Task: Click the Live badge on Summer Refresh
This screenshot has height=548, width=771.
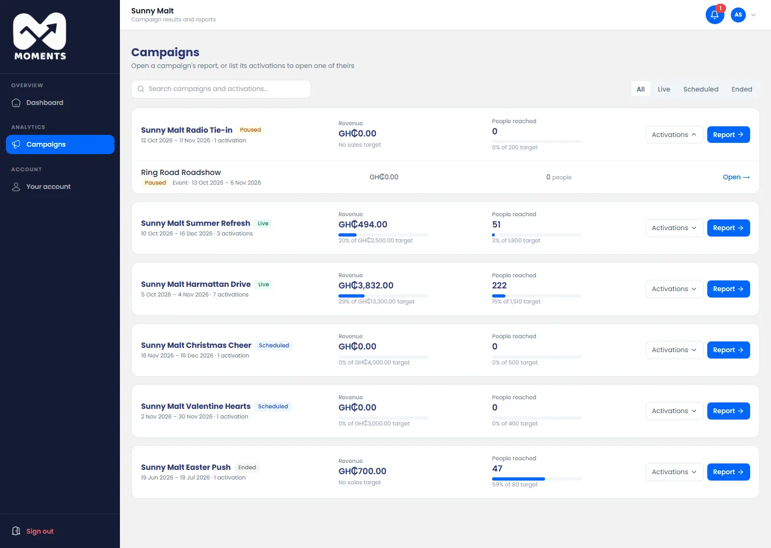Action: pos(263,224)
